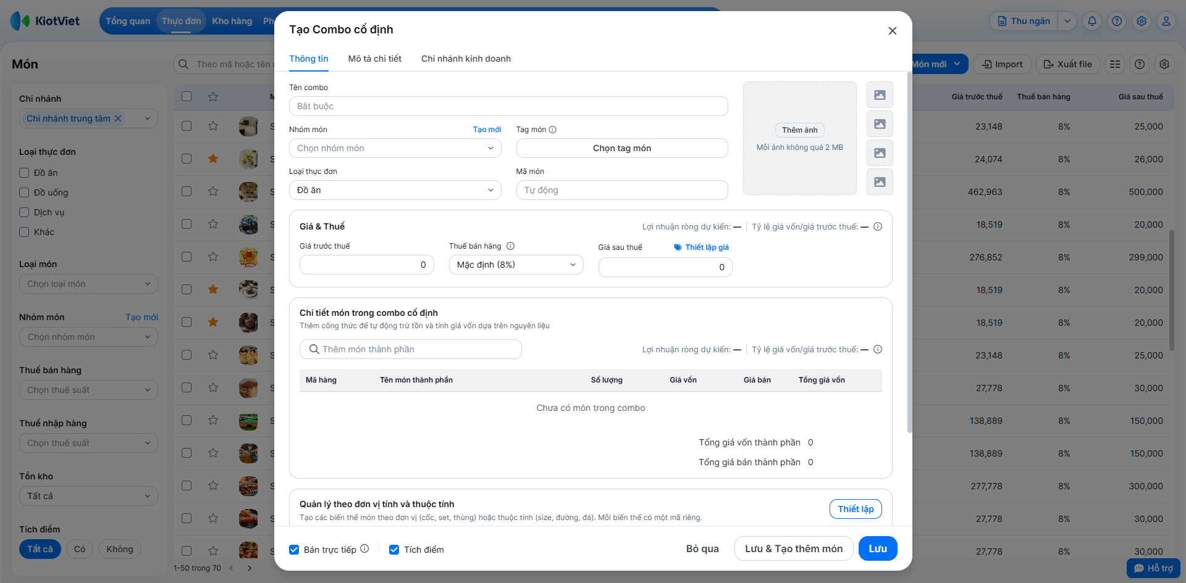Click the KiotViet logo
This screenshot has height=583, width=1186.
[45, 21]
